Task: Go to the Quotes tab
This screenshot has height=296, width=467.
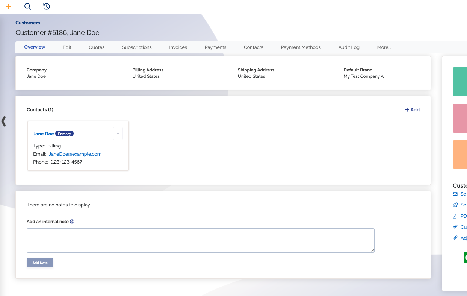Action: click(97, 47)
